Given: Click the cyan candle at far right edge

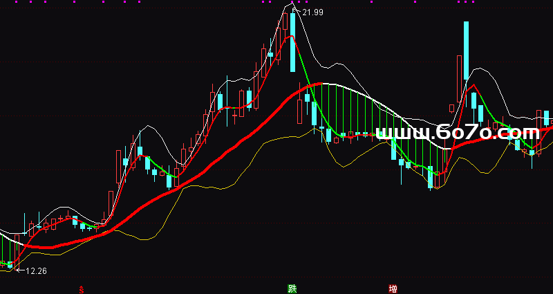Looking at the screenshot, I should tap(546, 117).
